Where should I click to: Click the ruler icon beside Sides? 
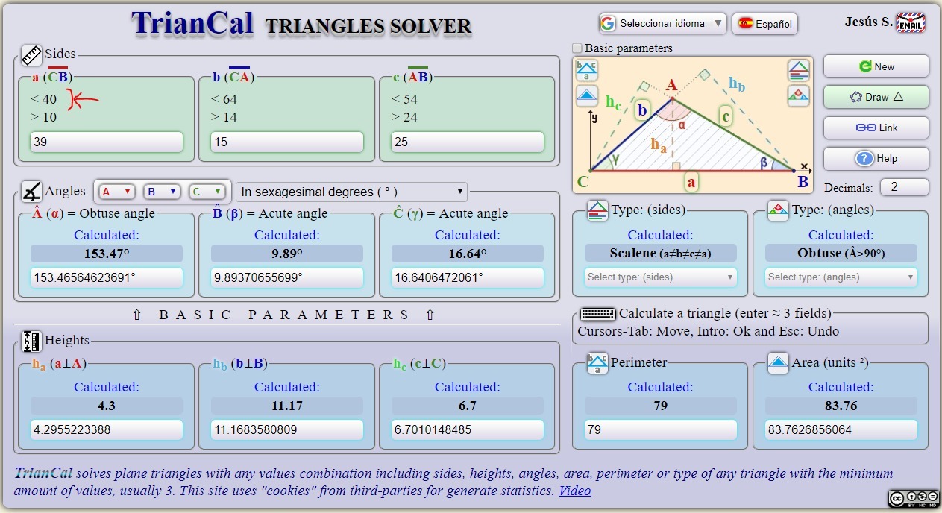(31, 54)
